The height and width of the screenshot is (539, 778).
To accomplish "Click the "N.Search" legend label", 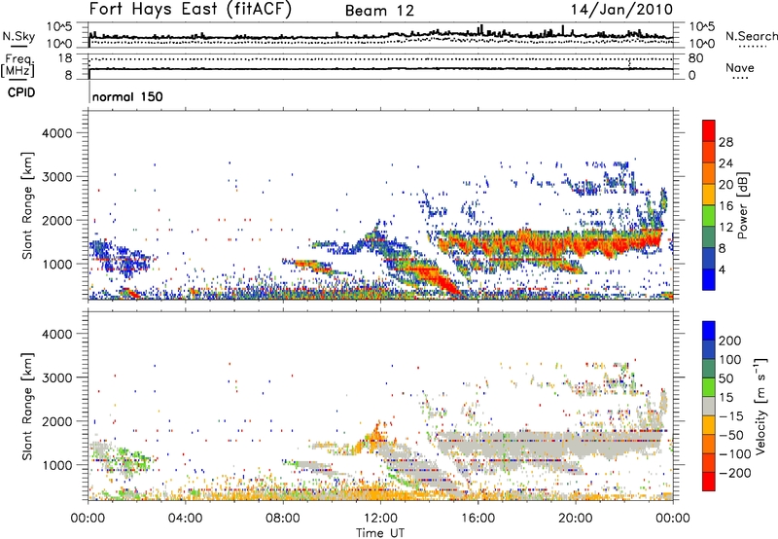I will click(x=752, y=36).
